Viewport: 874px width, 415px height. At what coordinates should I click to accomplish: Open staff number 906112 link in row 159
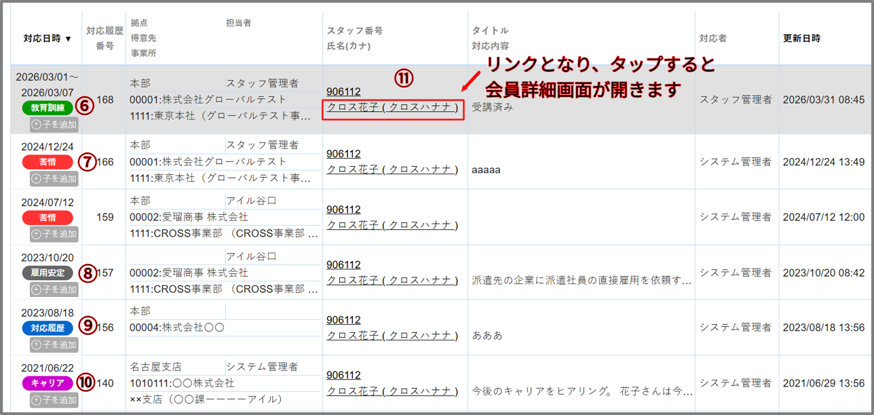click(343, 210)
